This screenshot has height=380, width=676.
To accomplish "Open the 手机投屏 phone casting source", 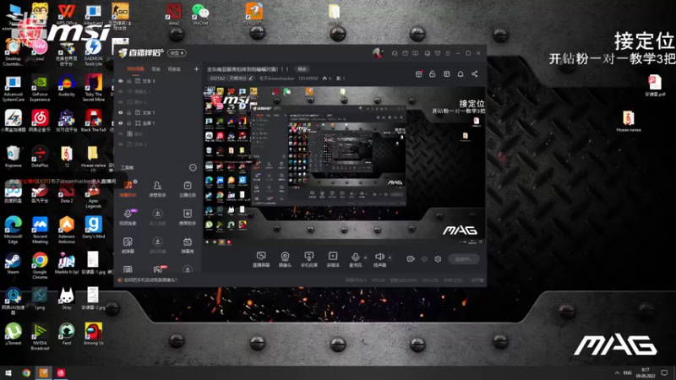I will [x=308, y=259].
